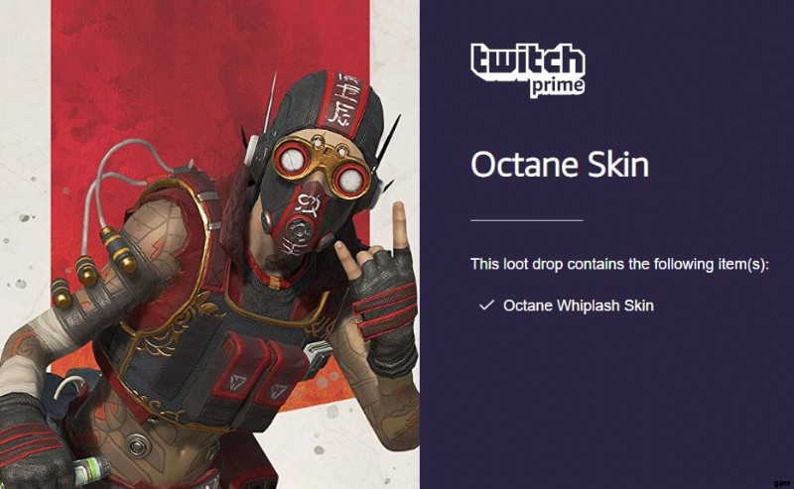794x489 pixels.
Task: Click the respirator valve on Octane's mask
Action: (297, 231)
